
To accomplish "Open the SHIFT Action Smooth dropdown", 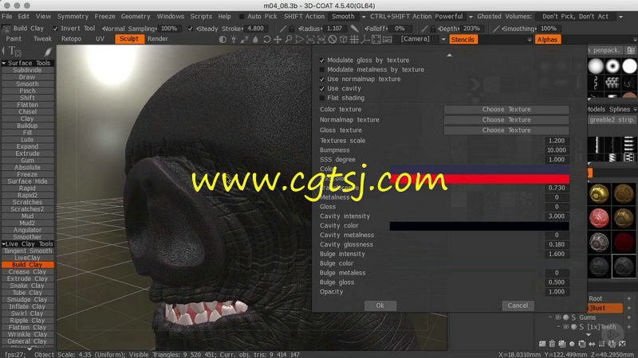I will (x=364, y=17).
